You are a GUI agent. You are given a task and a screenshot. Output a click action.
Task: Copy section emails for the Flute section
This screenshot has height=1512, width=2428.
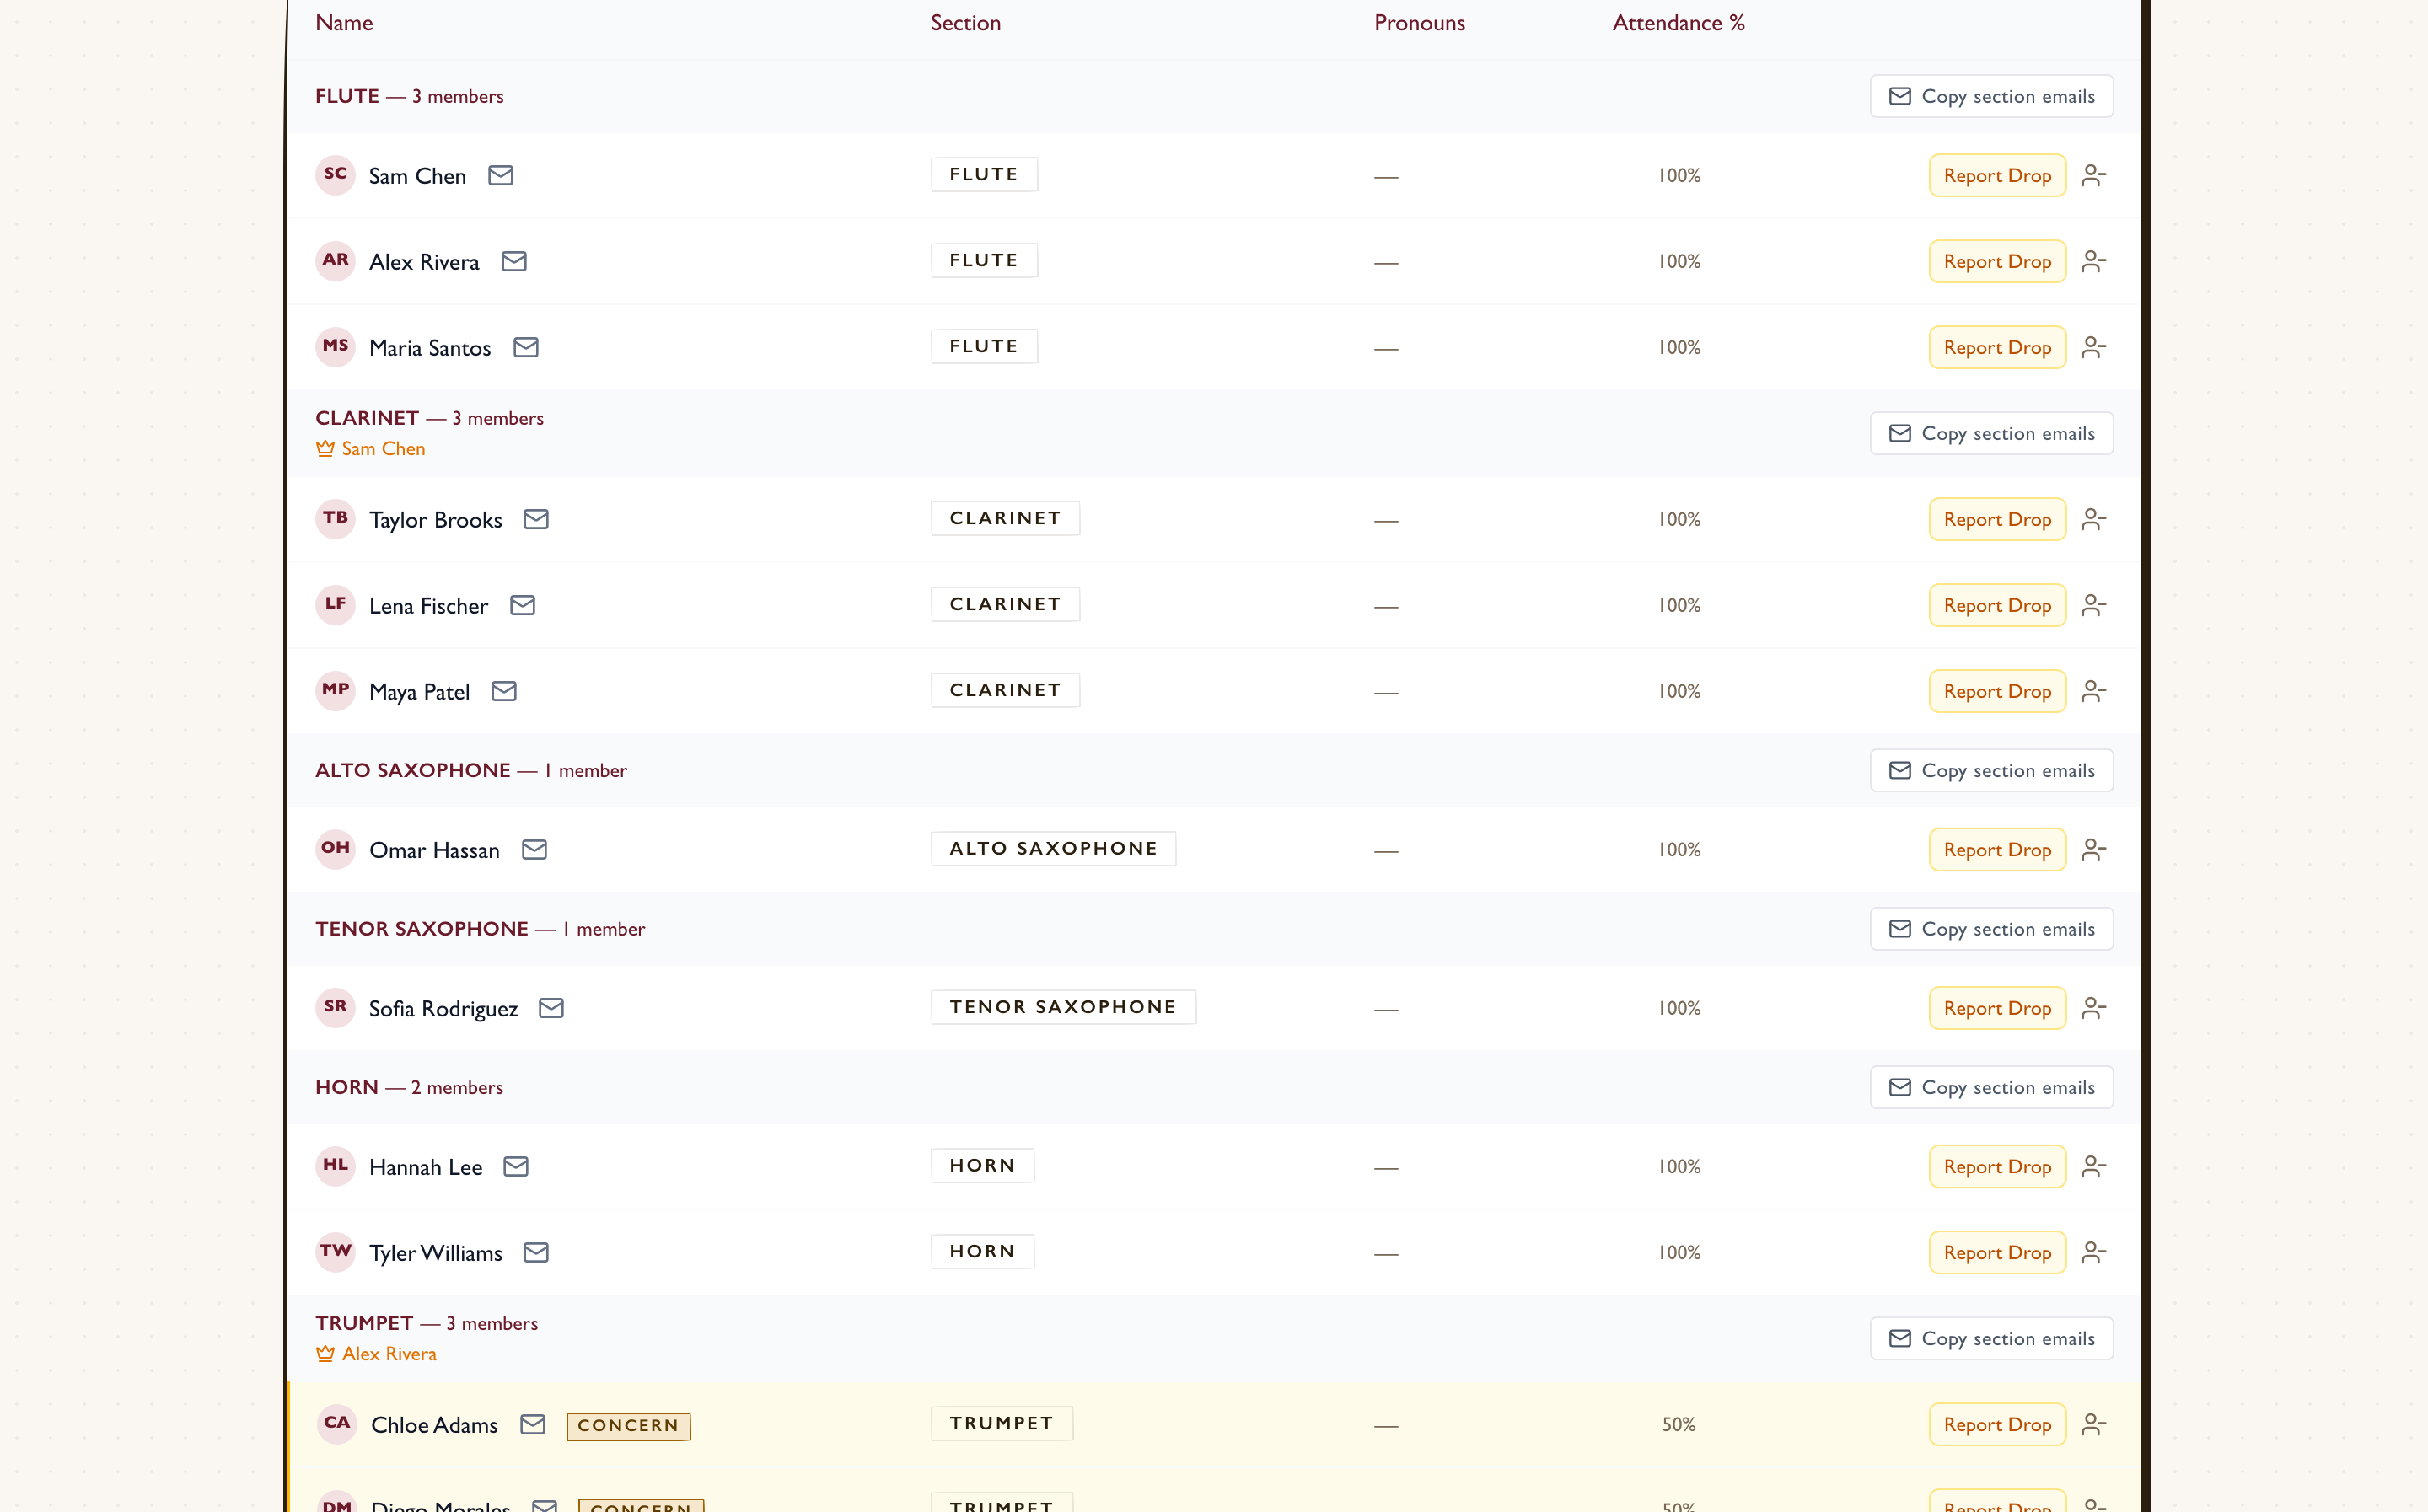1991,97
